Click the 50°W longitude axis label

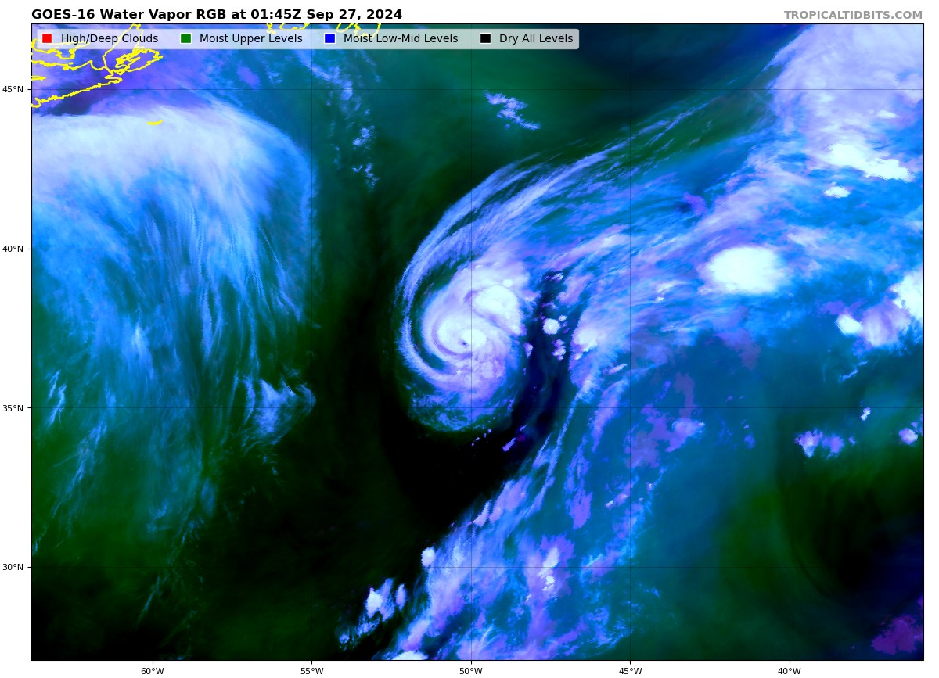[x=471, y=670]
